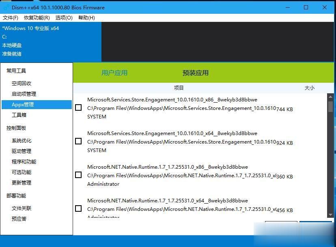Close the Dism++ window
The image size is (336, 247).
point(324,7)
